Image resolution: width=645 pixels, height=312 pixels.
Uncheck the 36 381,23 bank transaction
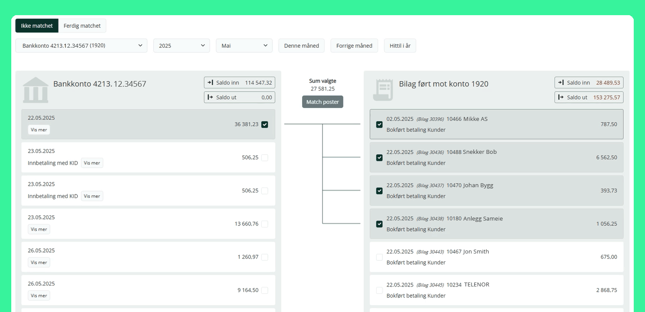click(x=265, y=124)
